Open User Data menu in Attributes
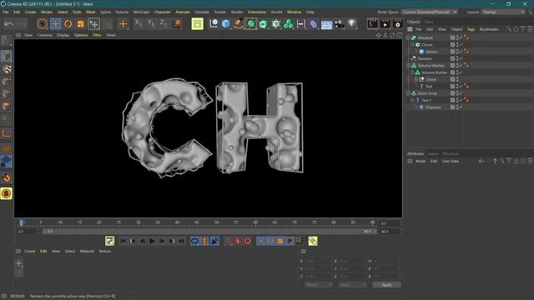Image resolution: width=534 pixels, height=300 pixels. pos(451,161)
